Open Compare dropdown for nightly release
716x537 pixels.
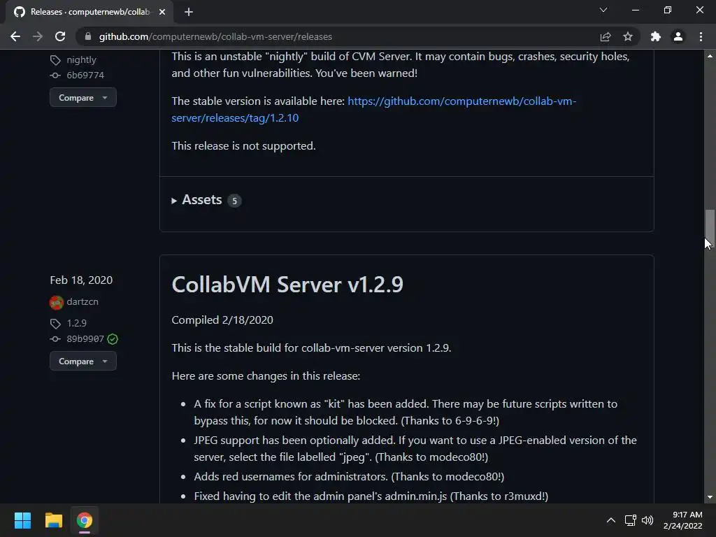(83, 97)
